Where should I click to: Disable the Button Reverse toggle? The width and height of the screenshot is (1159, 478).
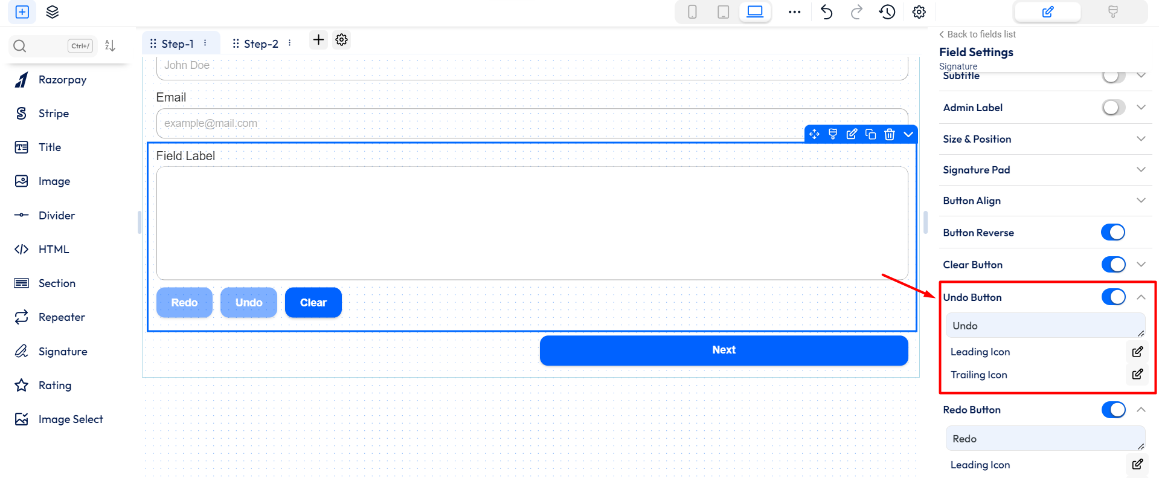coord(1112,233)
